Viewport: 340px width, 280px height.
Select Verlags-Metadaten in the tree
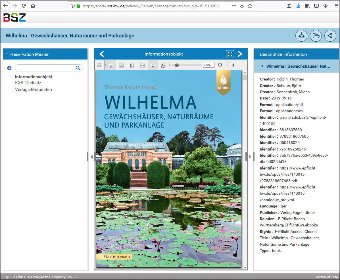pos(34,90)
